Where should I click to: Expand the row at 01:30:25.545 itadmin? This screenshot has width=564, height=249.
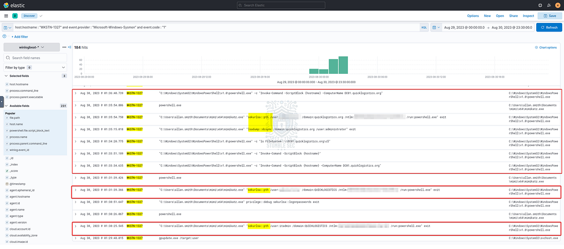(x=76, y=226)
